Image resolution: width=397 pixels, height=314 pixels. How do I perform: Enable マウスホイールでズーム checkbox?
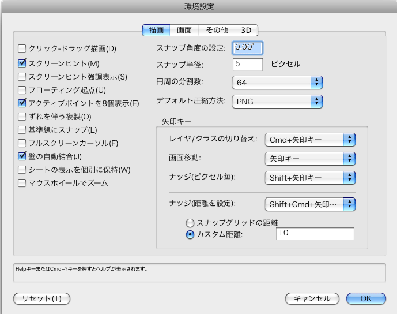click(22, 184)
